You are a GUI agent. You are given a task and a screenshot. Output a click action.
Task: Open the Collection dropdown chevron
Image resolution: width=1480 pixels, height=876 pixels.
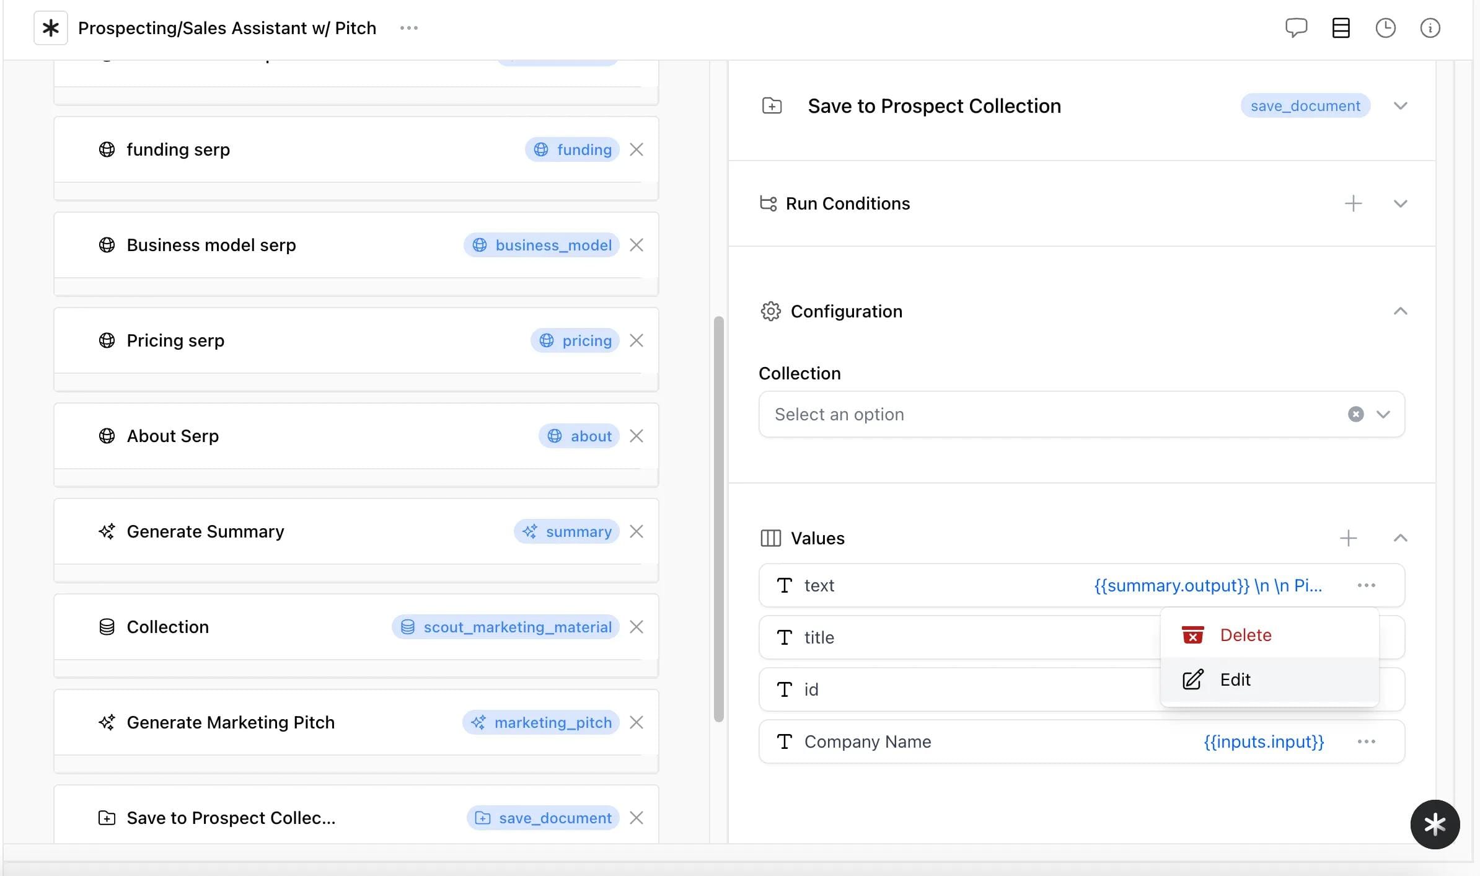coord(1383,414)
